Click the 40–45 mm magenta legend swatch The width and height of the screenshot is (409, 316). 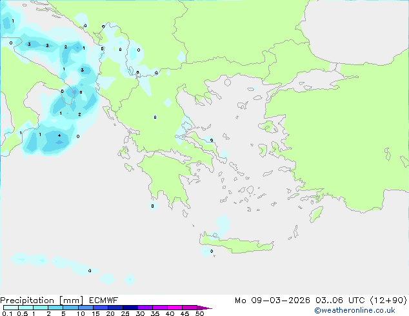point(175,308)
